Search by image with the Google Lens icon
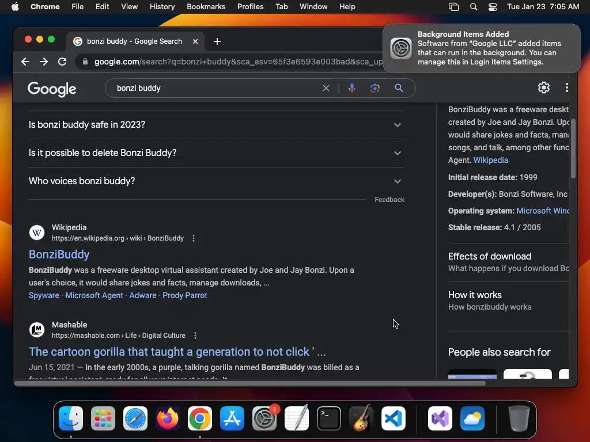590x442 pixels. (375, 88)
